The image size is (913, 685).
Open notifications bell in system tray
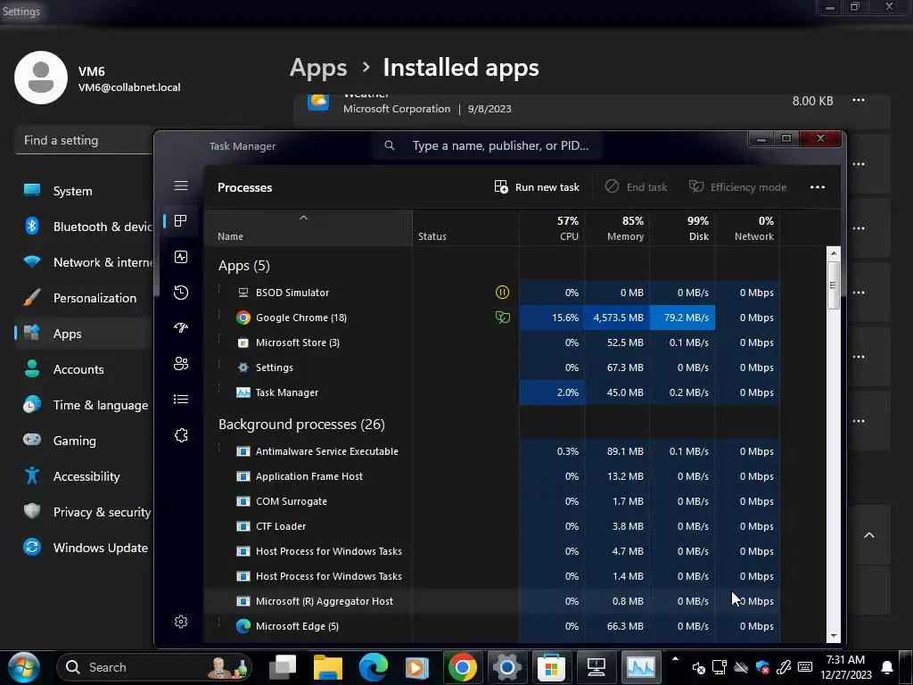pyautogui.click(x=887, y=667)
